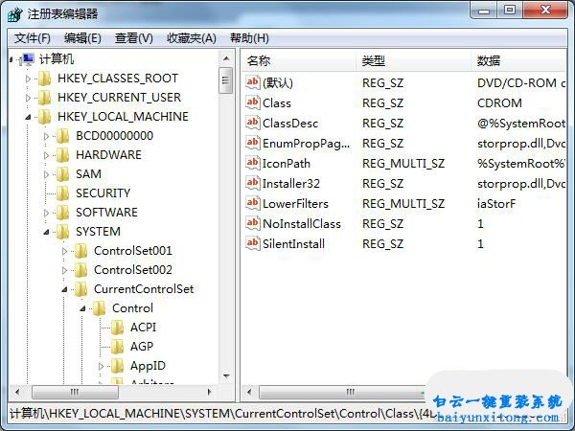
Task: Collapse the SYSTEM tree node
Action: [47, 233]
